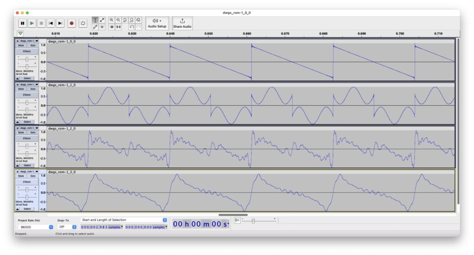Open Effects on the third track

click(27, 138)
